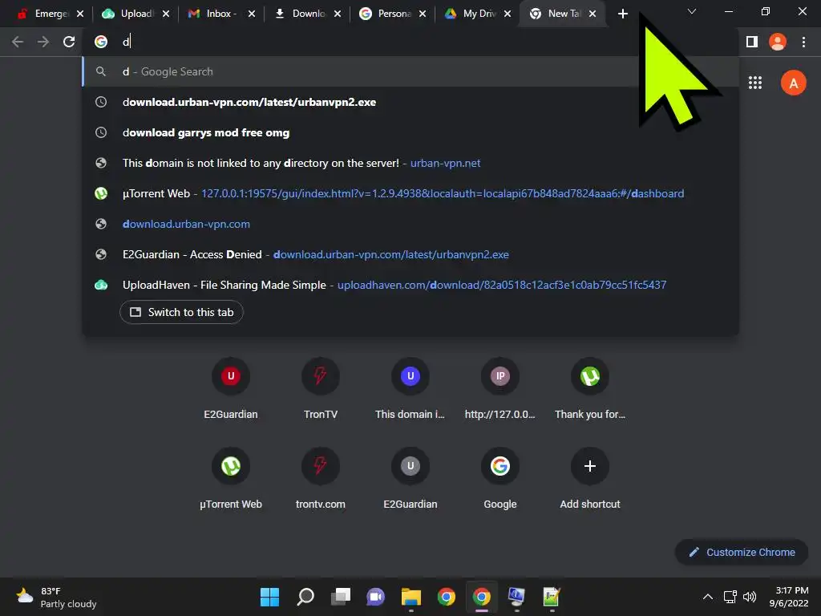Screen dimensions: 821x616
Task: Close the Gmail Inbox tab
Action: [x=252, y=14]
